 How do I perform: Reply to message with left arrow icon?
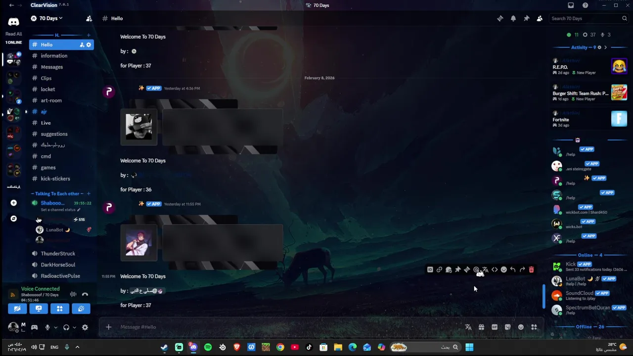(513, 269)
